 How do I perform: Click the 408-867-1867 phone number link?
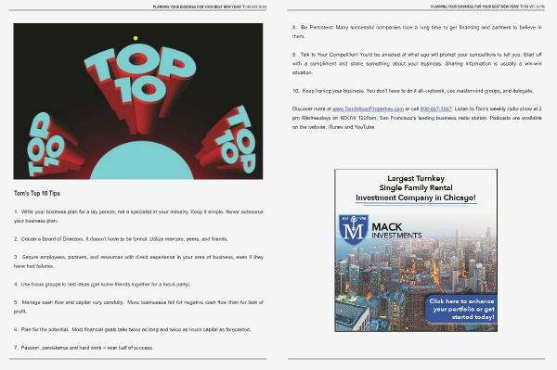click(x=436, y=108)
